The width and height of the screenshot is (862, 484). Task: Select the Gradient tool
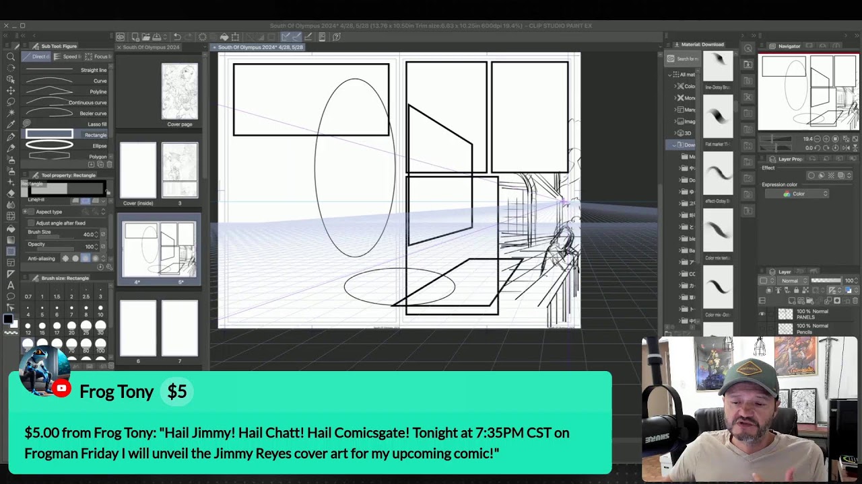(11, 239)
